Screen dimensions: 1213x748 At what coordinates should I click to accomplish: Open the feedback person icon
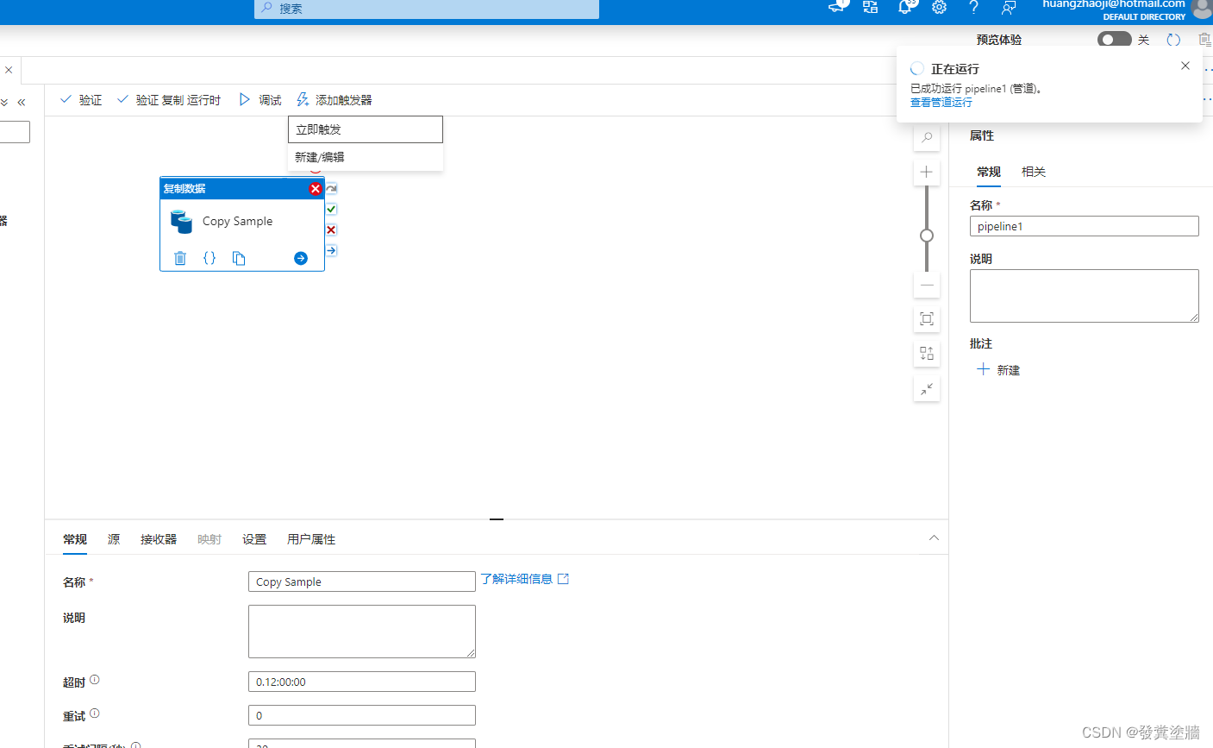1009,7
